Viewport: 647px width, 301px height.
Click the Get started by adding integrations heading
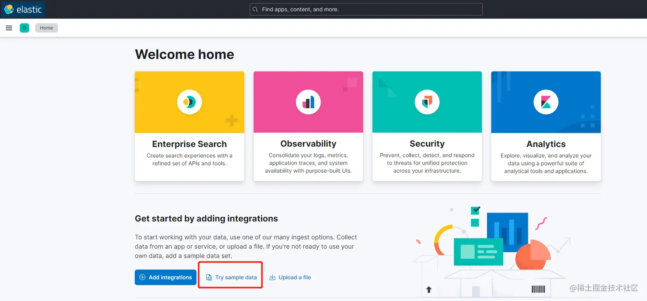point(206,218)
